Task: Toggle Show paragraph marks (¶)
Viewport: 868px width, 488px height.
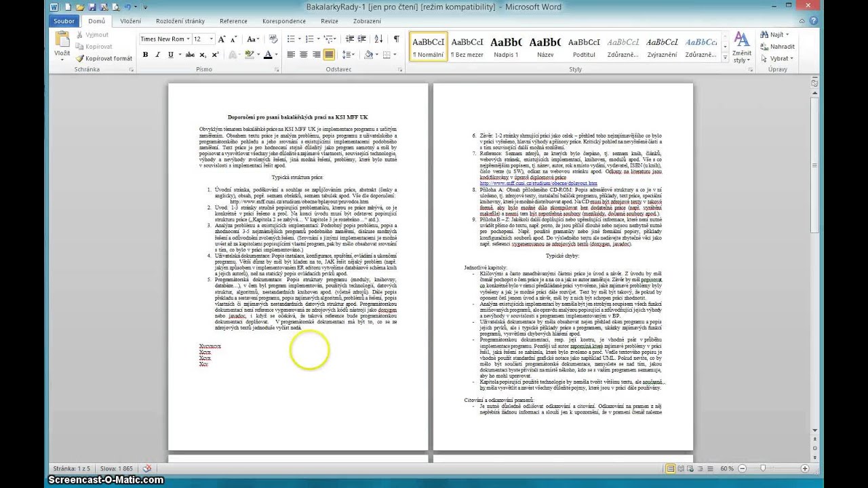Action: (x=397, y=39)
